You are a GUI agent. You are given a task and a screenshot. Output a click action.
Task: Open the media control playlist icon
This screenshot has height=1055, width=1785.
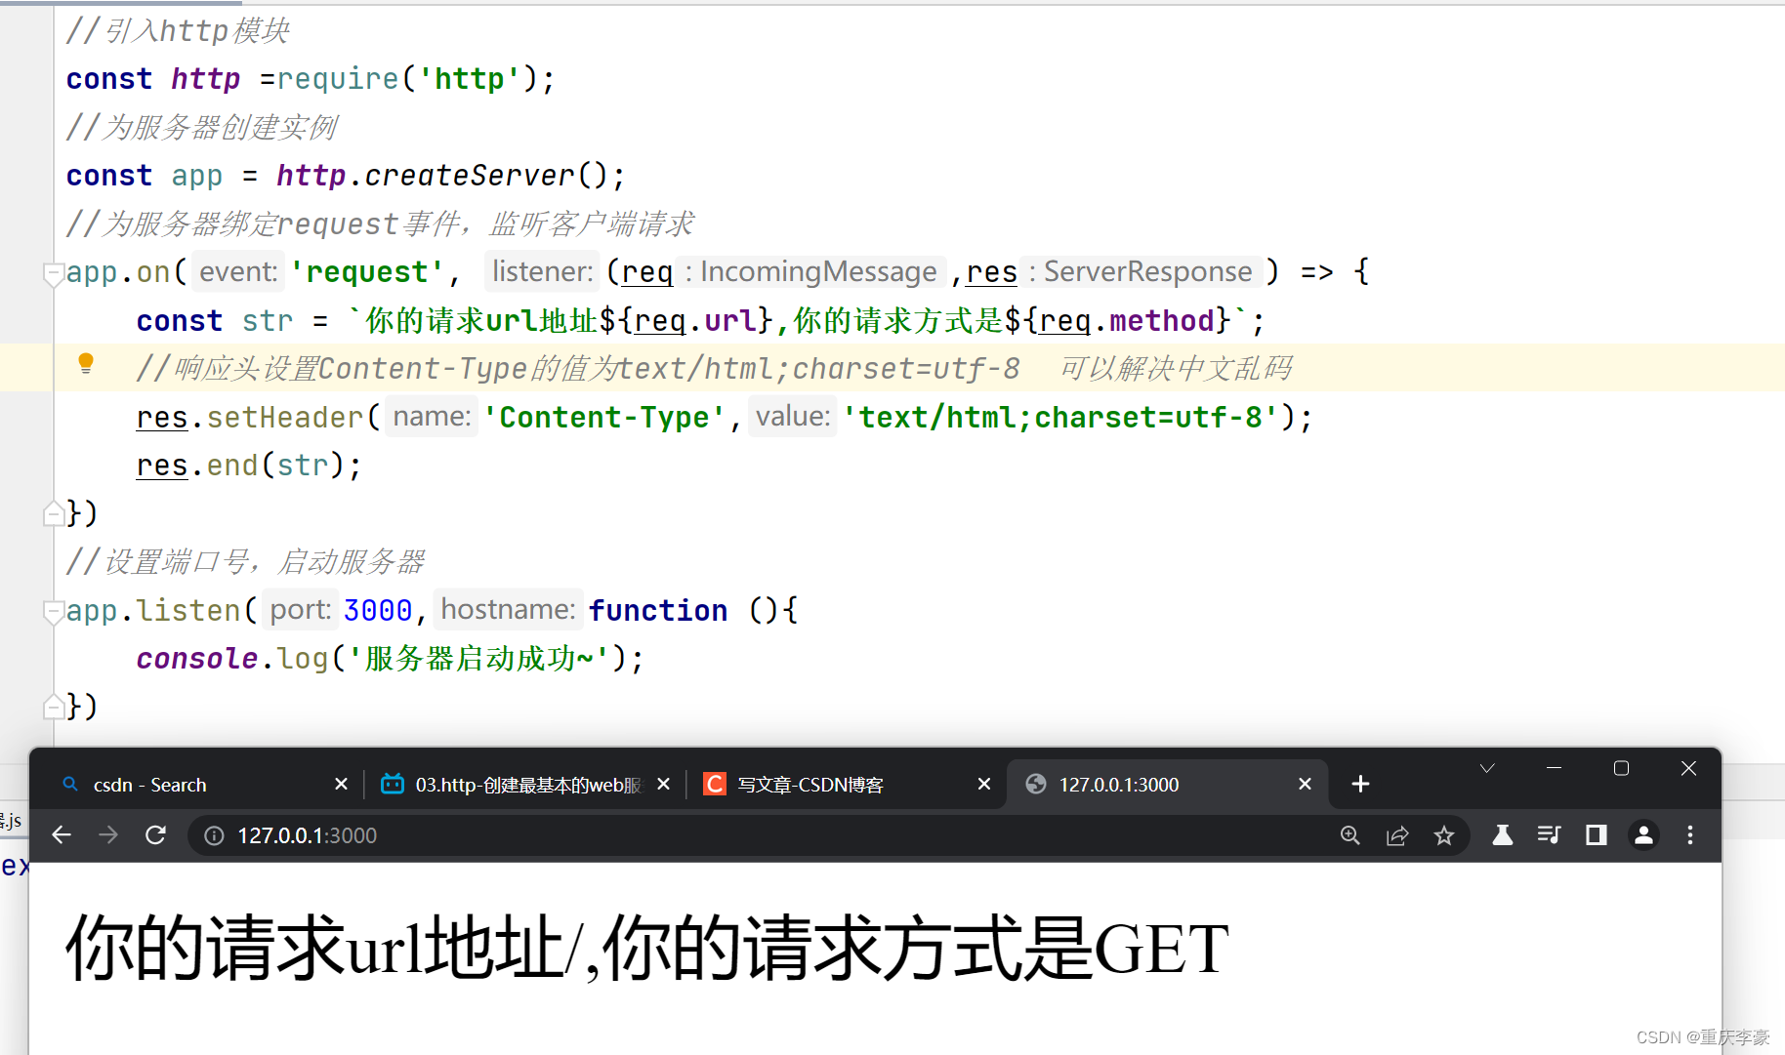tap(1550, 835)
